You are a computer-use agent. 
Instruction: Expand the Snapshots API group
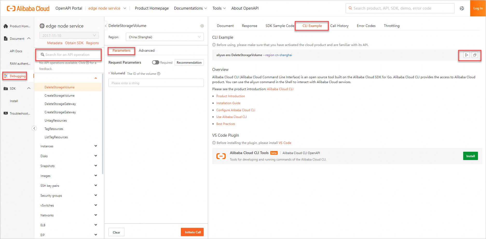tap(96, 166)
